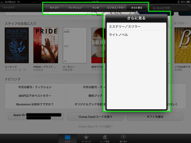Select the マンガ tab
The image size is (191, 143).
click(x=95, y=8)
